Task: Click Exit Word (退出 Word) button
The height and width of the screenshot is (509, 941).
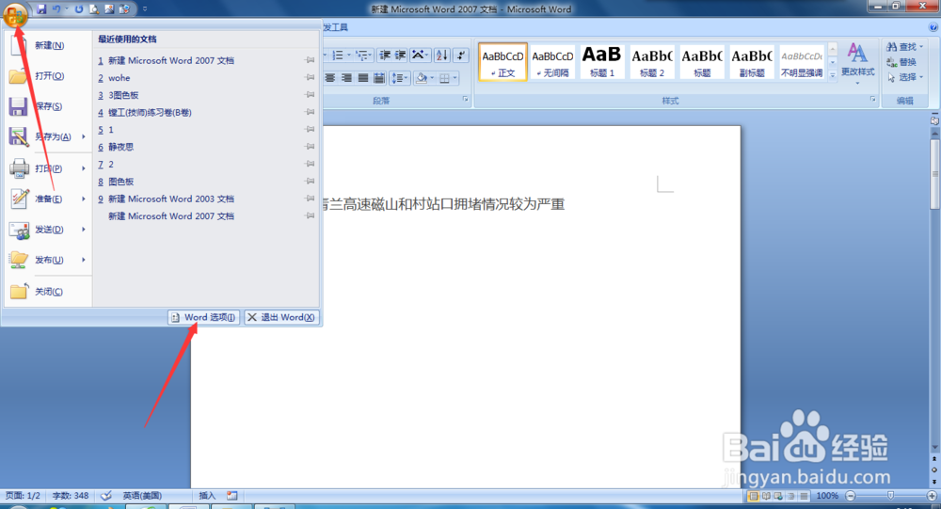Action: click(x=281, y=317)
